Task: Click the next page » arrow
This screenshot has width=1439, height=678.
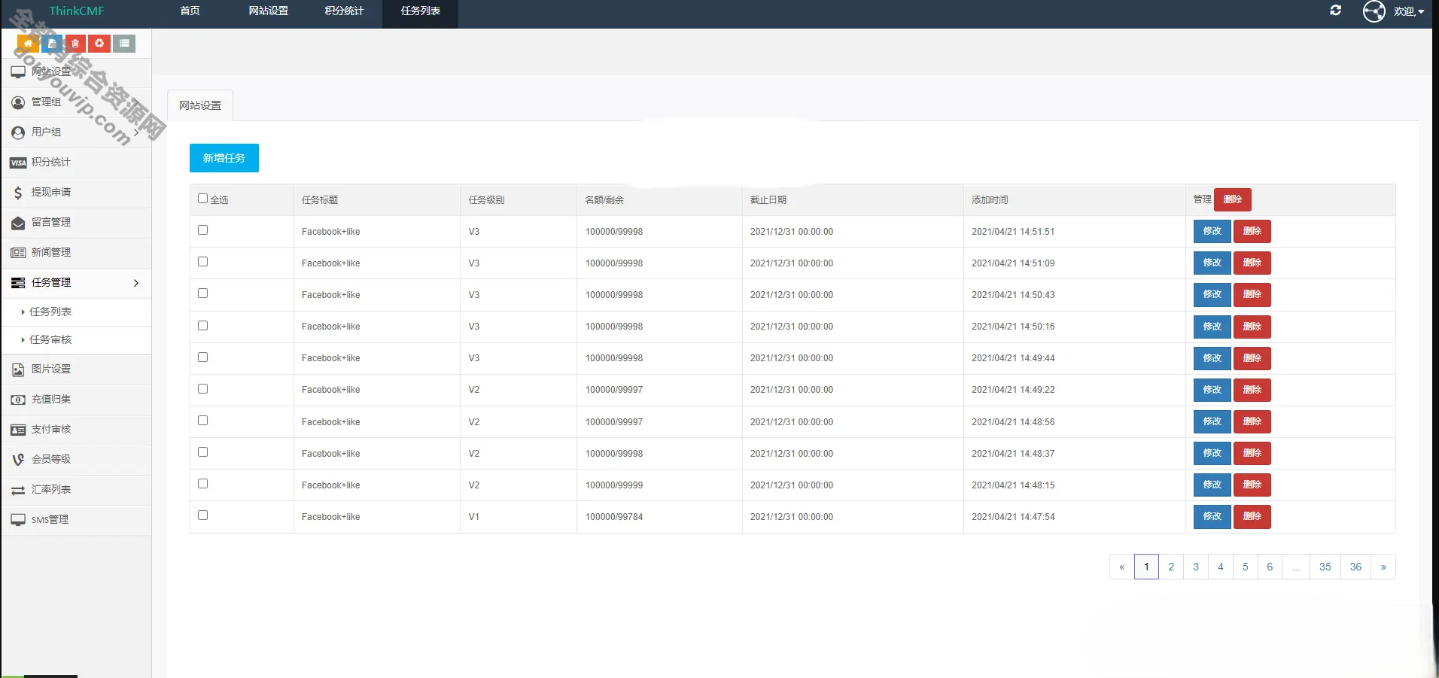Action: tap(1383, 567)
